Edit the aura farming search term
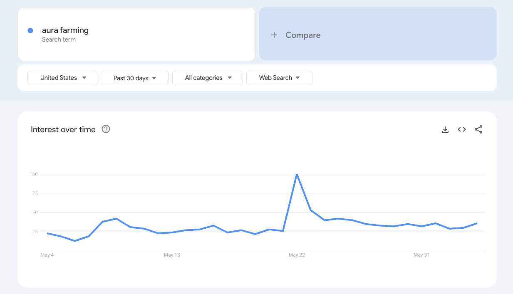This screenshot has height=294, width=513. point(65,30)
